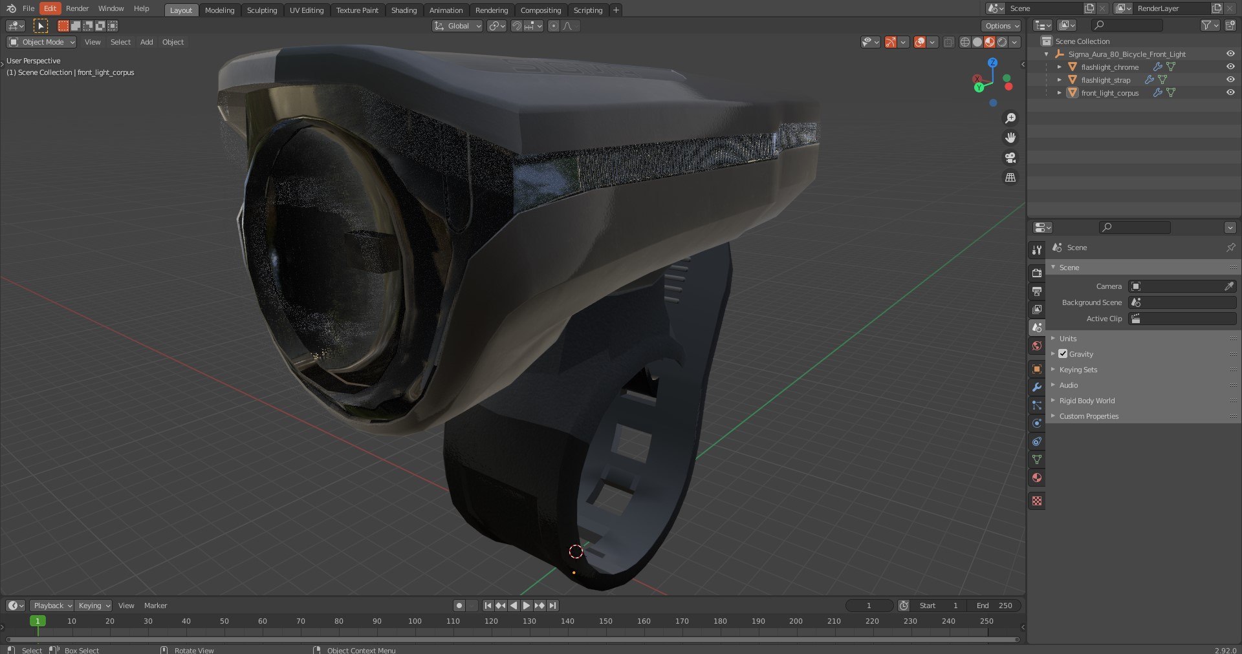Hide front_light_corpus using its eye icon
Viewport: 1242px width, 654px height.
click(x=1230, y=92)
